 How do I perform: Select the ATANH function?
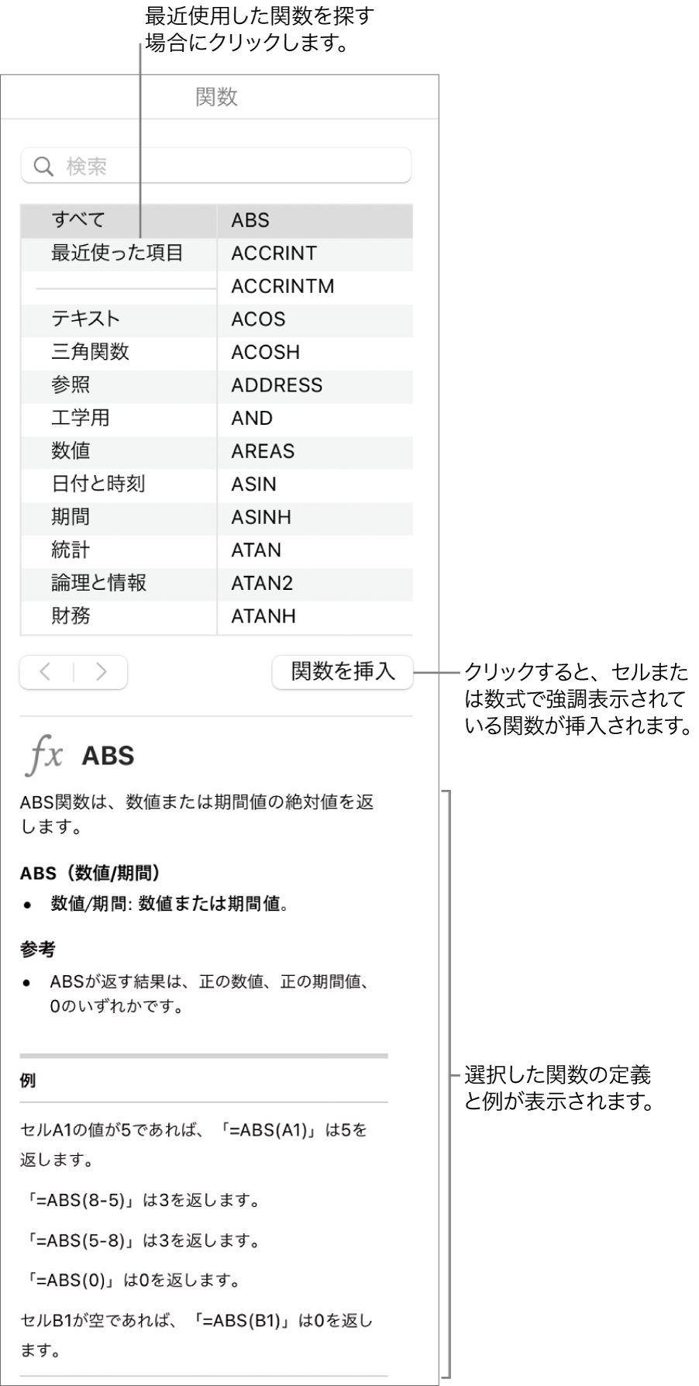315,616
